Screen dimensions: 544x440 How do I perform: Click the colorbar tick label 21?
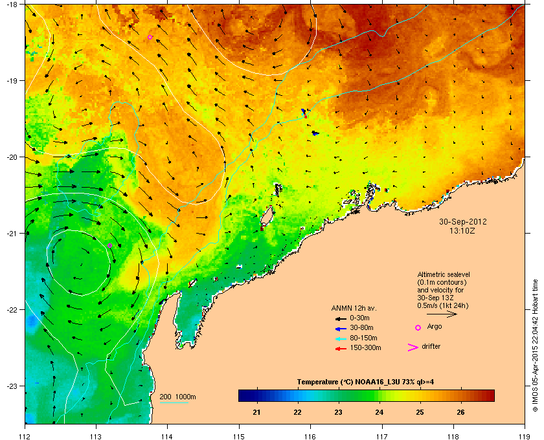tap(256, 412)
